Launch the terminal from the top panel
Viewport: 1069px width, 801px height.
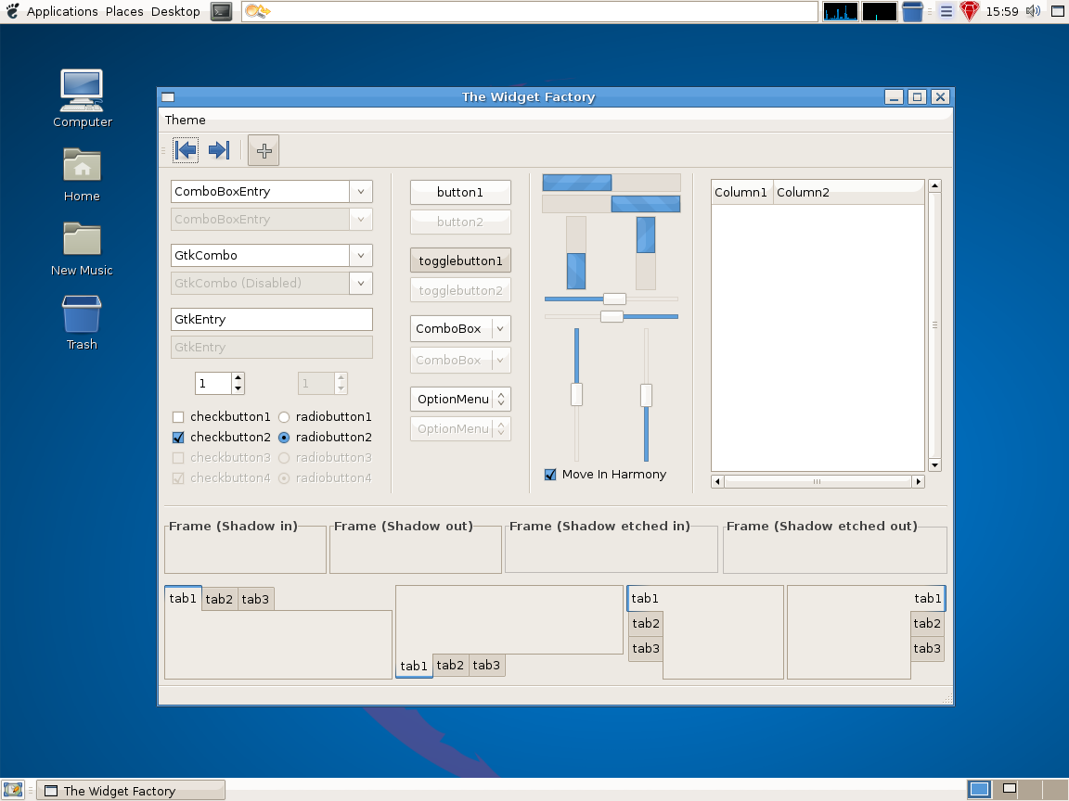tap(221, 11)
